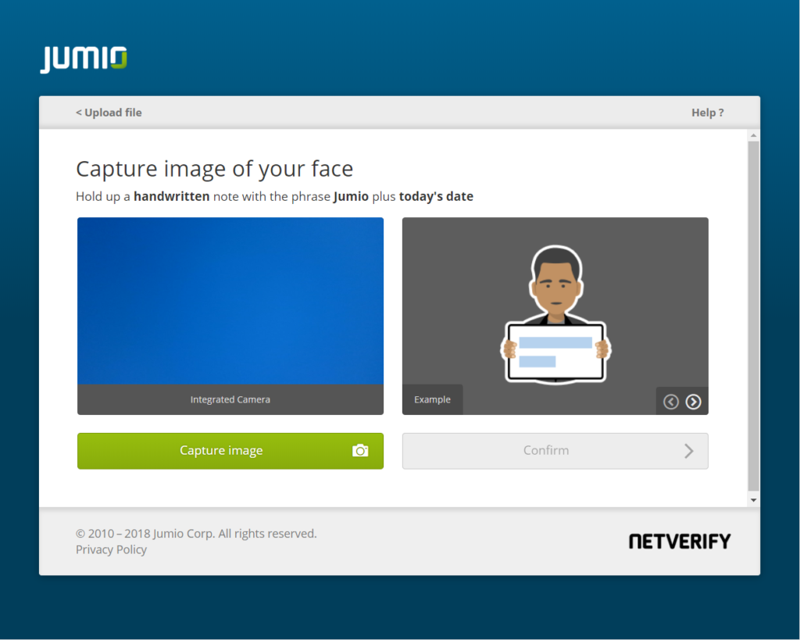Click the Jumio Corp. copyright notice
This screenshot has height=640, width=800.
tap(196, 534)
